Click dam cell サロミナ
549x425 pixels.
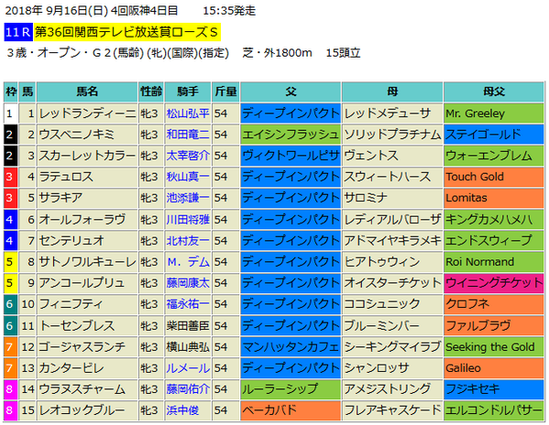(392, 198)
